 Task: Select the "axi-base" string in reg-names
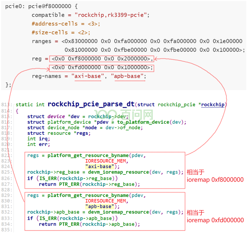(x=88, y=76)
